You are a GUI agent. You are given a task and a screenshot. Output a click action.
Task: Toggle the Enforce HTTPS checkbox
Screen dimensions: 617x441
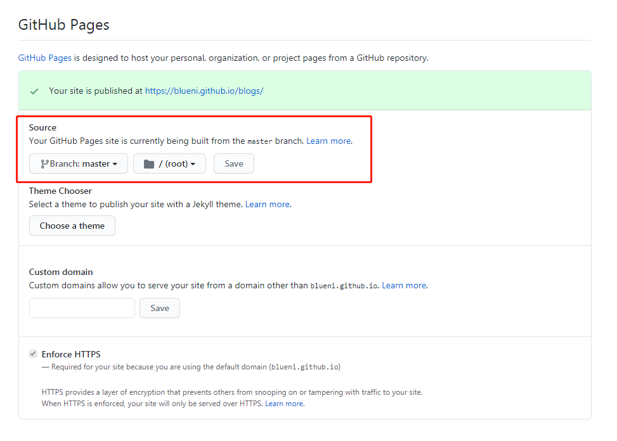(x=33, y=354)
